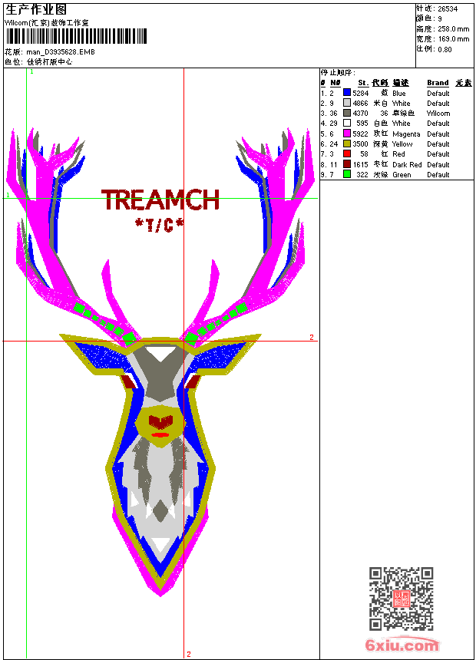Pick the Green thread swatch in row 9
This screenshot has height=660, width=476.
click(x=347, y=174)
